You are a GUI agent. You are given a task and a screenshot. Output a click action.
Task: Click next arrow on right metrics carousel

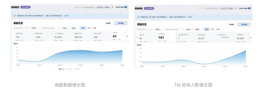[x=251, y=38]
